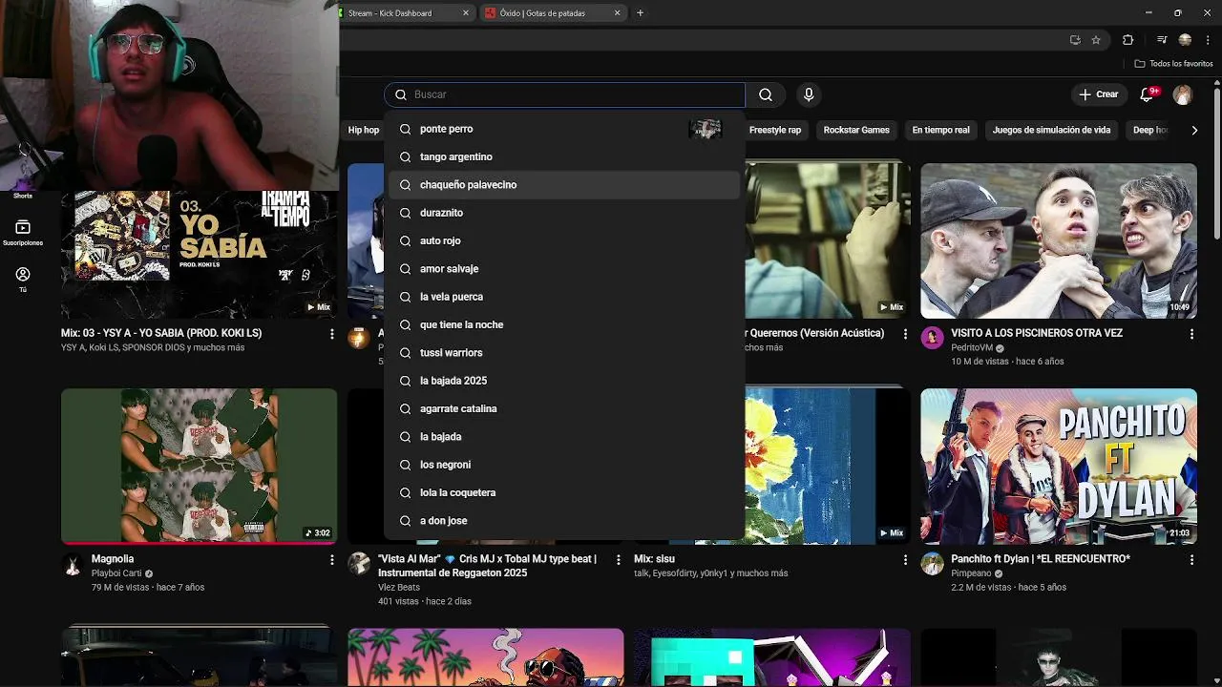Image resolution: width=1222 pixels, height=687 pixels.
Task: Choose suggestion 'tussi warriors'
Action: (x=564, y=353)
